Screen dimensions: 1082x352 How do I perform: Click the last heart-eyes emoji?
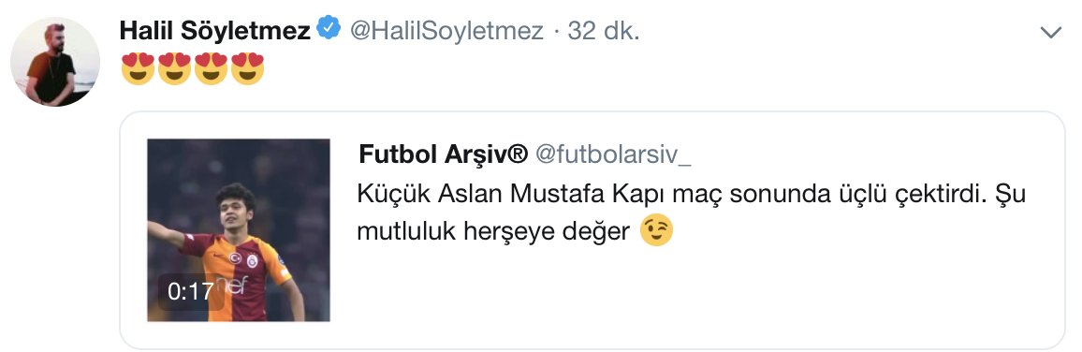click(x=248, y=67)
